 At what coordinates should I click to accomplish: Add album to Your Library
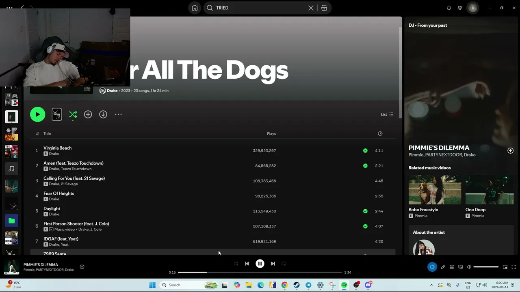pyautogui.click(x=88, y=114)
